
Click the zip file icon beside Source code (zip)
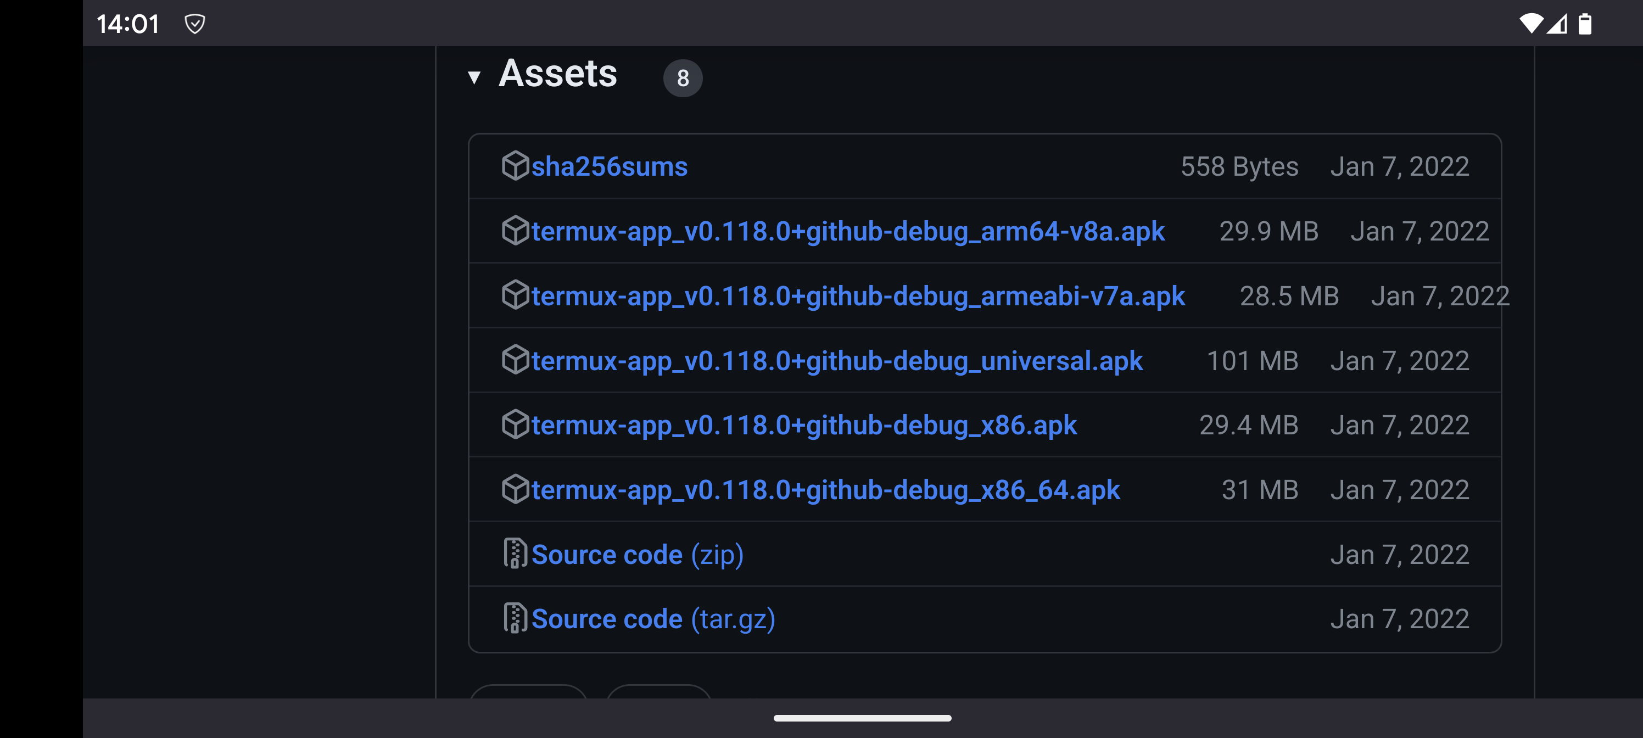pyautogui.click(x=515, y=553)
